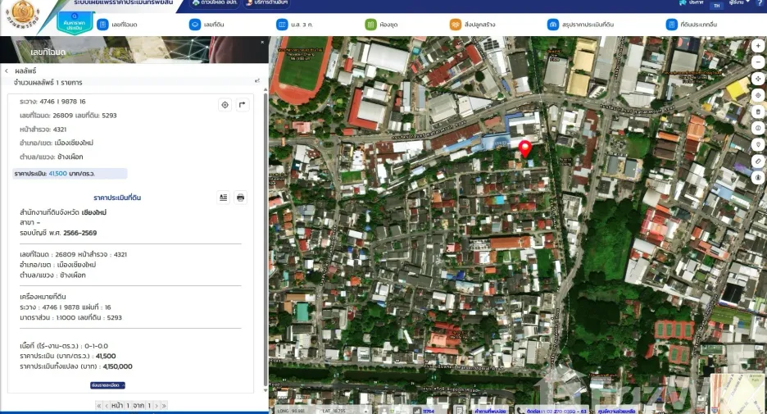
Task: Zoom out on the map
Action: pos(758,62)
